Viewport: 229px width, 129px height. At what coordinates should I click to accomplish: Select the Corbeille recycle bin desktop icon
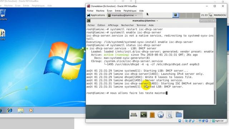pos(3,15)
